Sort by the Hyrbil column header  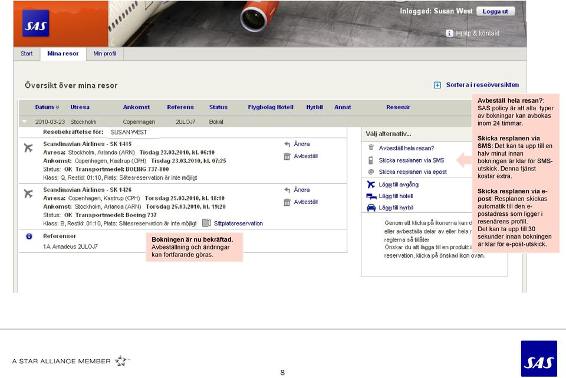(314, 107)
